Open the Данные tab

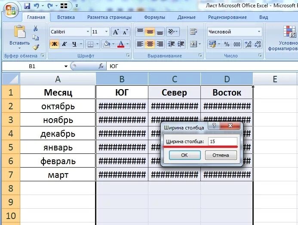pyautogui.click(x=187, y=17)
